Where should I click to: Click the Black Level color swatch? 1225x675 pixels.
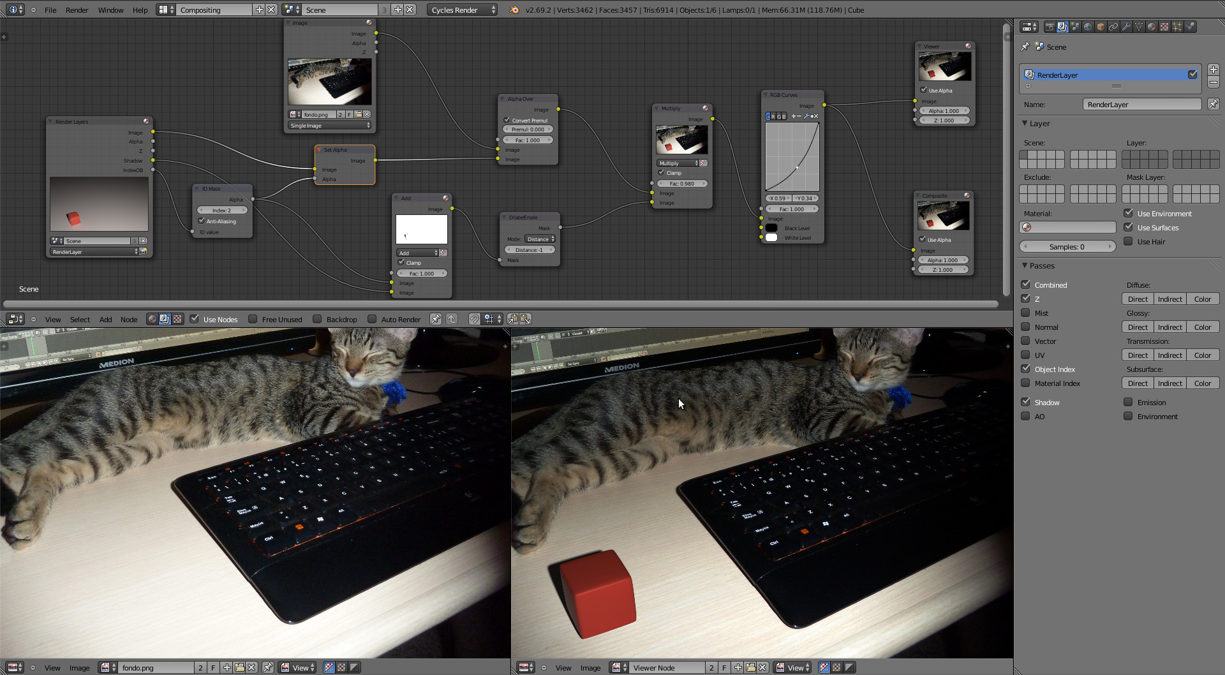tap(771, 228)
